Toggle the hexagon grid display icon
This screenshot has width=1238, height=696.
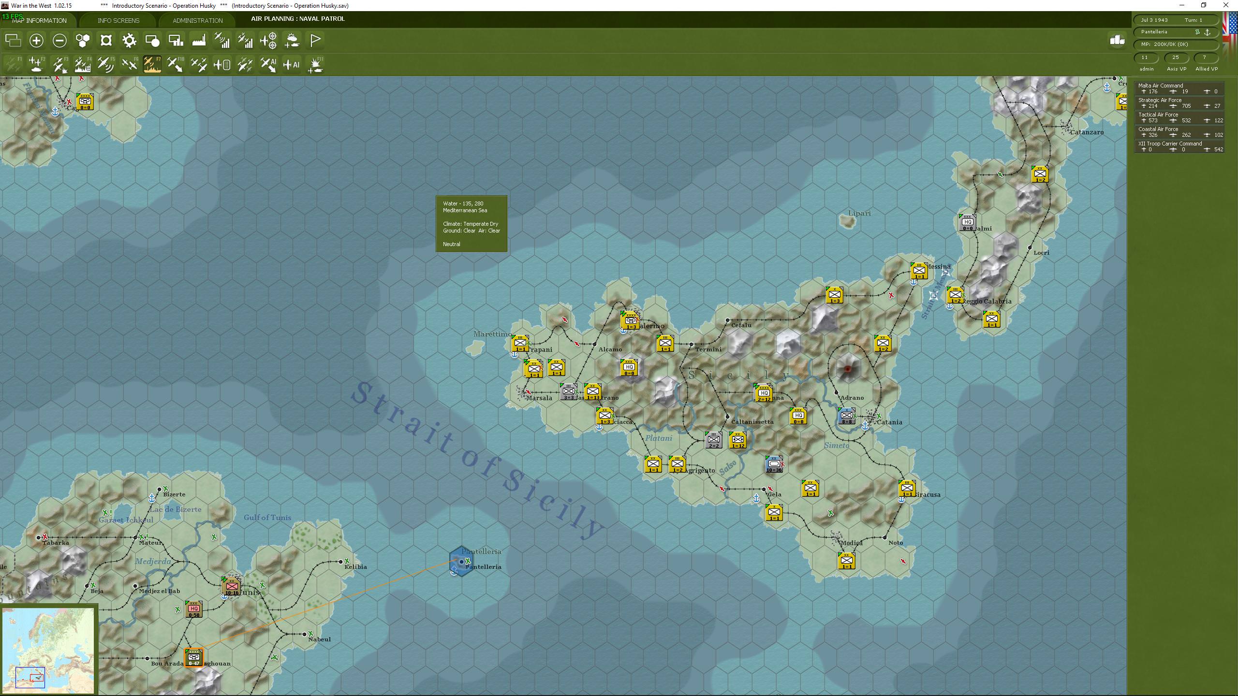83,41
